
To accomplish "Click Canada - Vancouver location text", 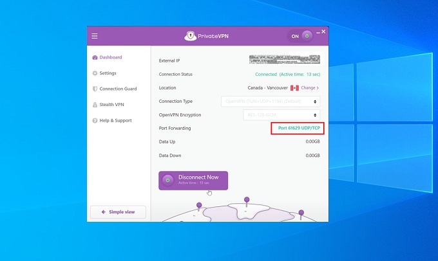I will pos(267,88).
